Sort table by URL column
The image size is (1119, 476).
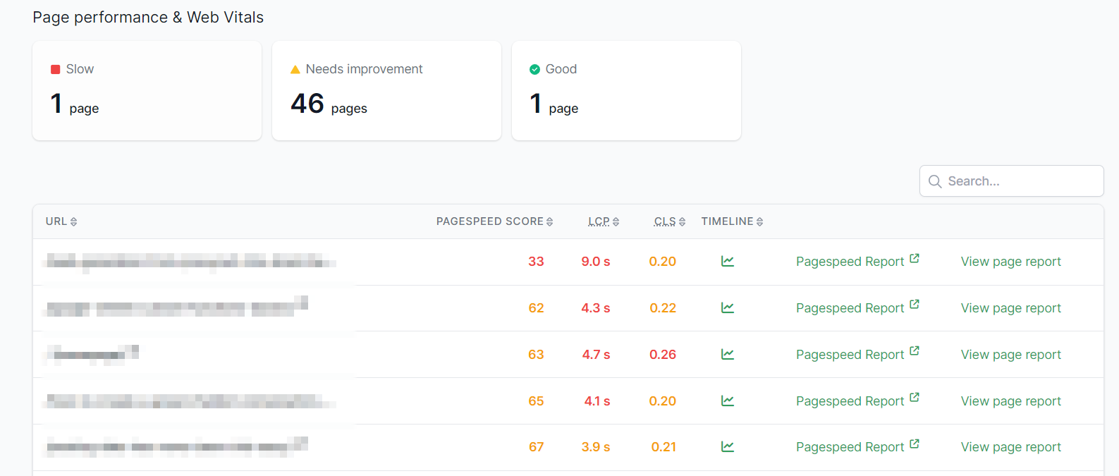[61, 221]
